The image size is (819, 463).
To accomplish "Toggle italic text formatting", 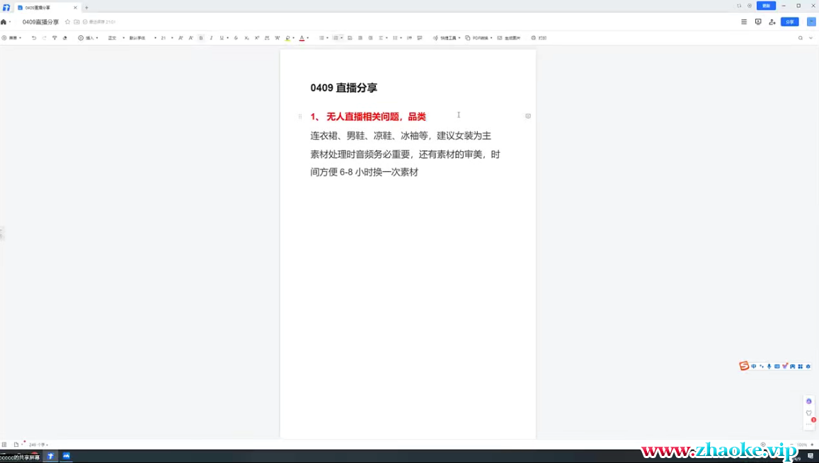I will pos(211,38).
